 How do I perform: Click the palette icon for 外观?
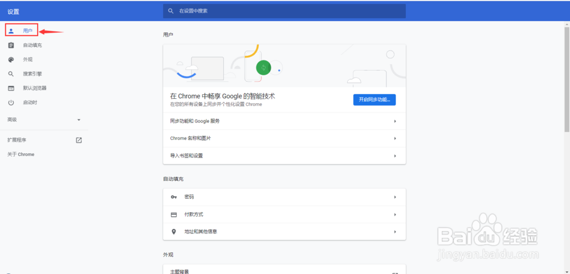11,60
